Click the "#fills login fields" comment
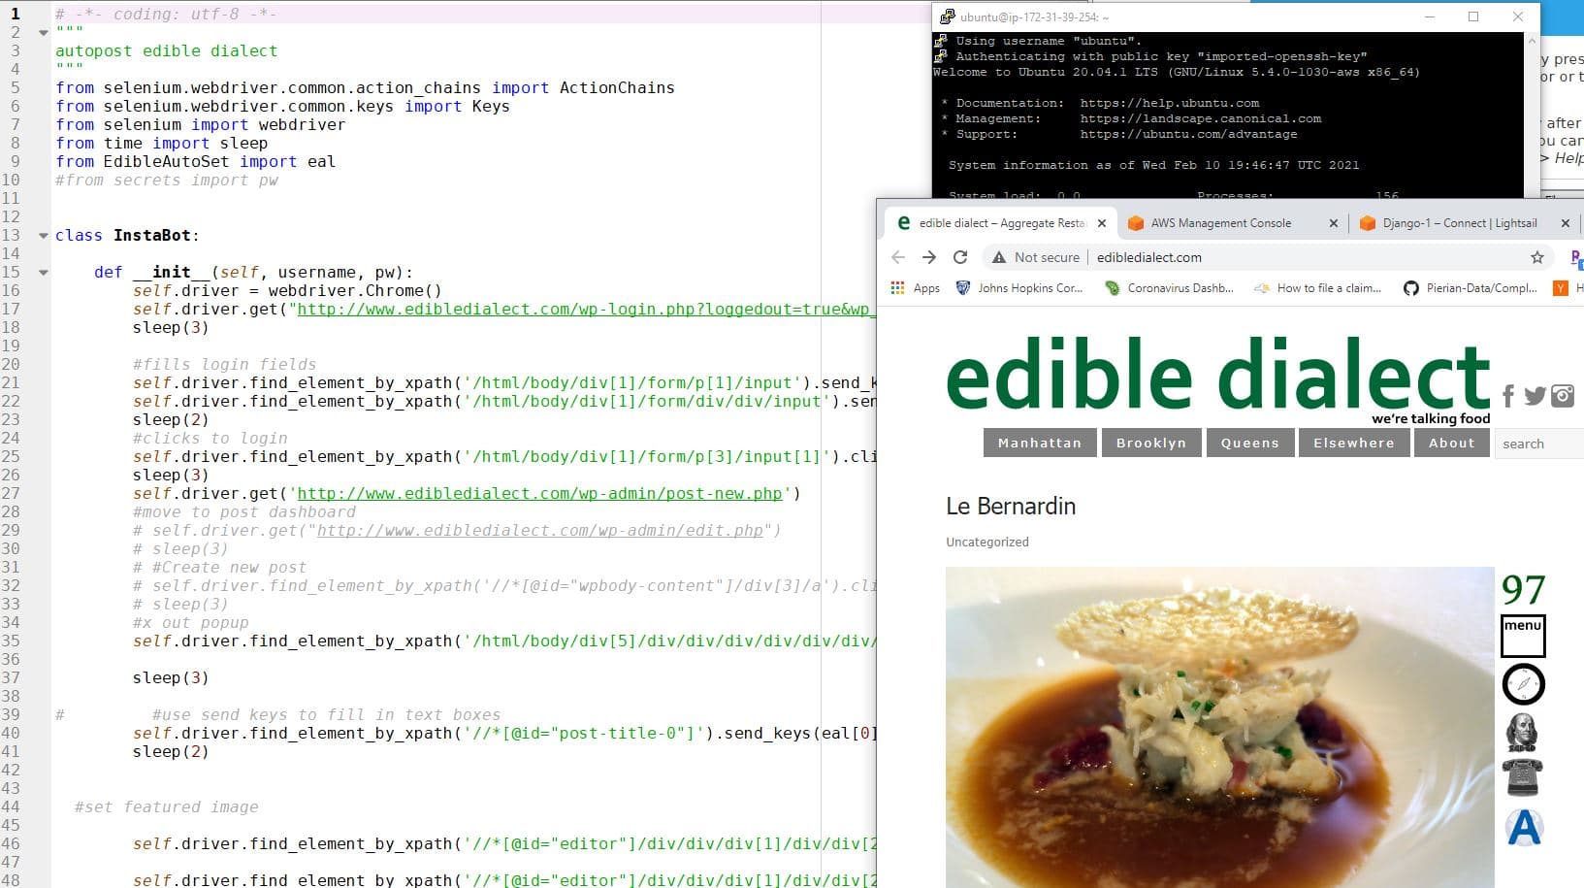1584x888 pixels. pos(224,364)
